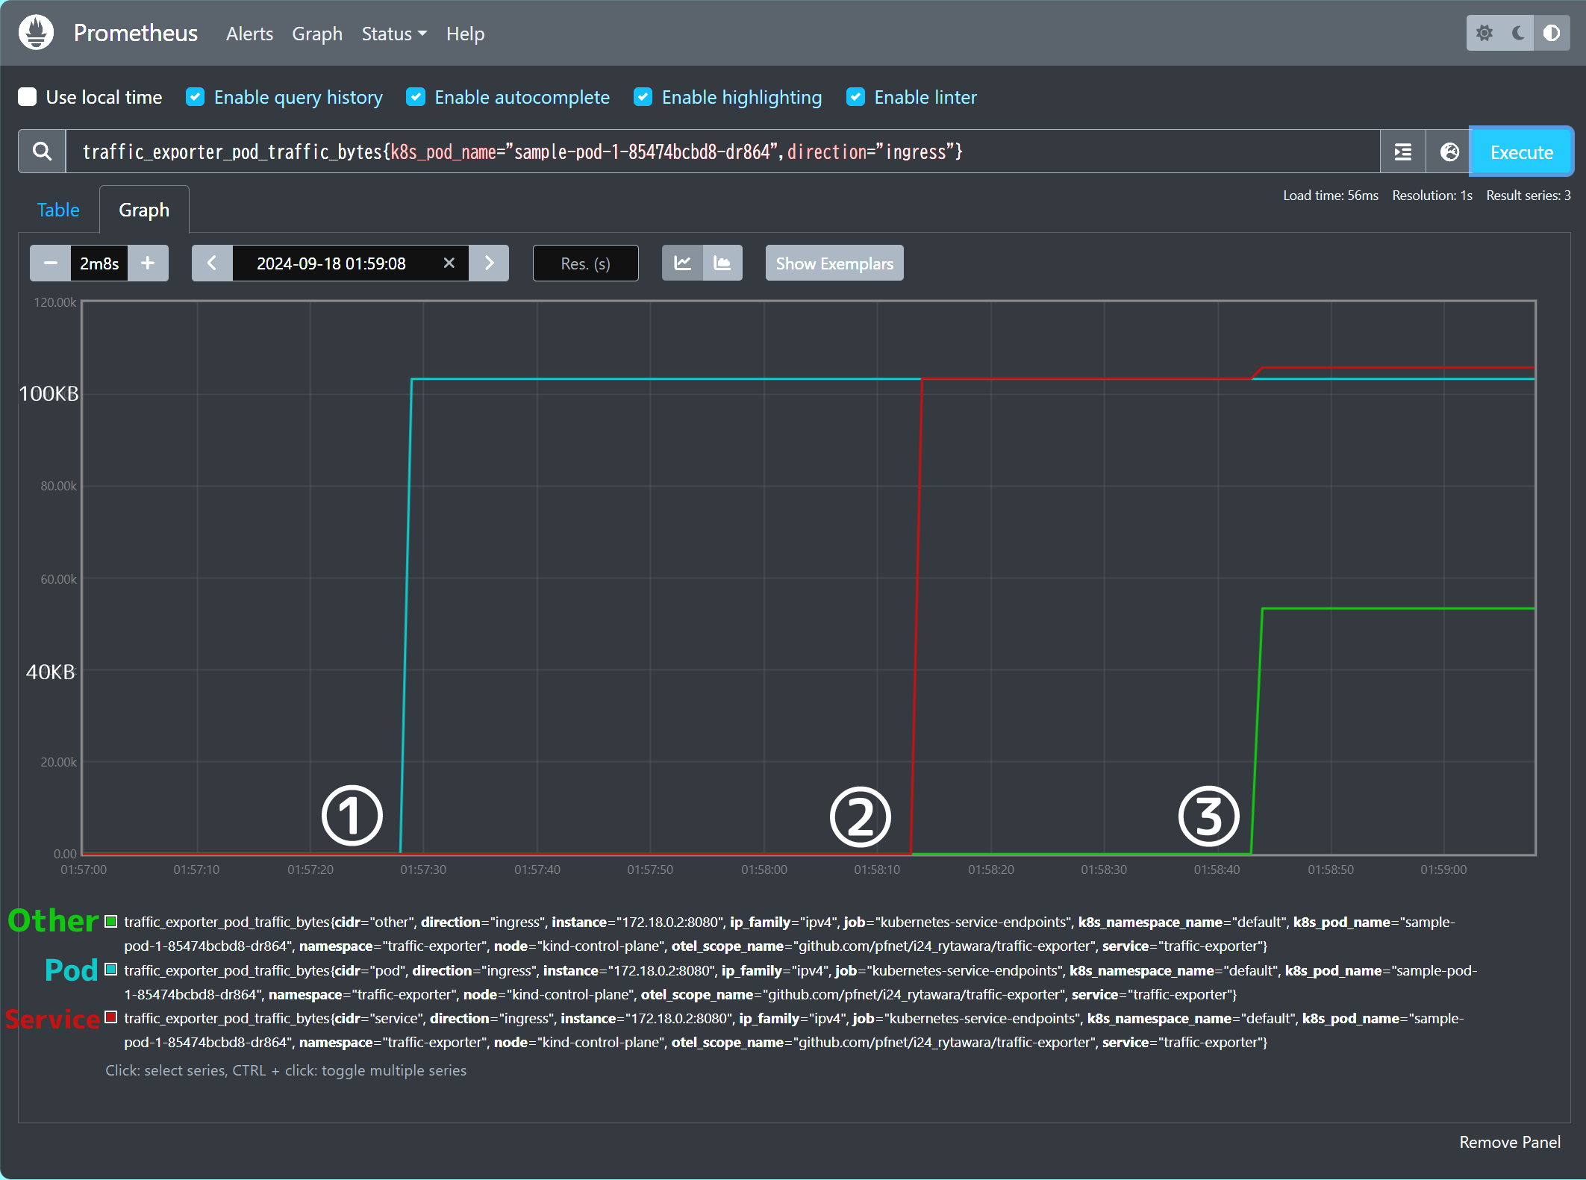Select browser-preferred theme contrast icon
The width and height of the screenshot is (1586, 1180).
[1552, 33]
